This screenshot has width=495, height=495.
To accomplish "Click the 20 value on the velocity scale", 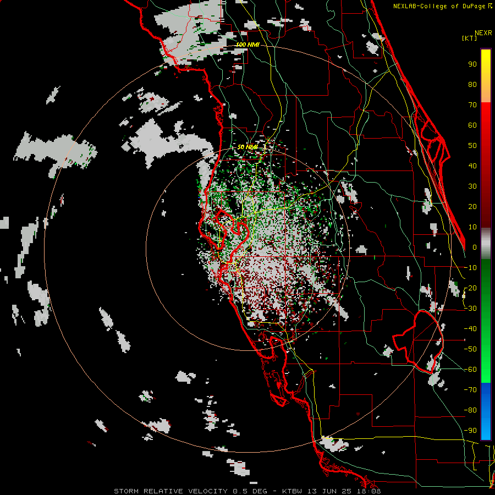I will pyautogui.click(x=472, y=206).
